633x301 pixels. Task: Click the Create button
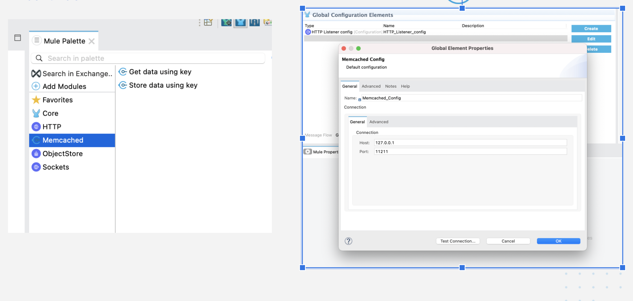(591, 29)
